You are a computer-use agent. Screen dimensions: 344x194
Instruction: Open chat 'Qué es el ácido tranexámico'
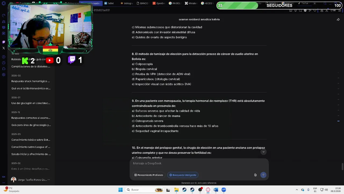[31, 88]
